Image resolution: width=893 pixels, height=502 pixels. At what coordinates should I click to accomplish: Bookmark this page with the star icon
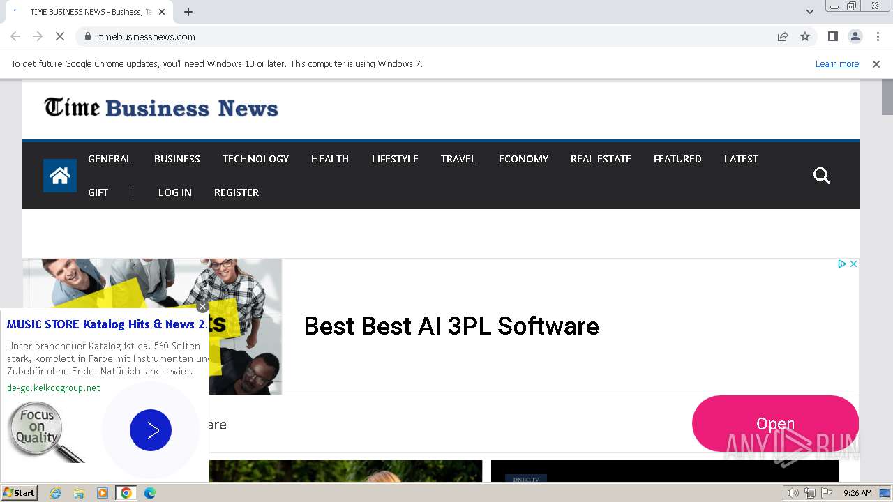point(805,36)
